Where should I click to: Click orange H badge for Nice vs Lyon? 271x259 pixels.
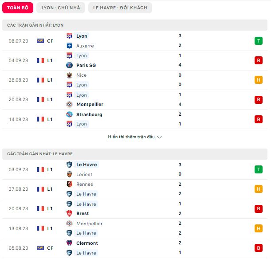pyautogui.click(x=259, y=80)
